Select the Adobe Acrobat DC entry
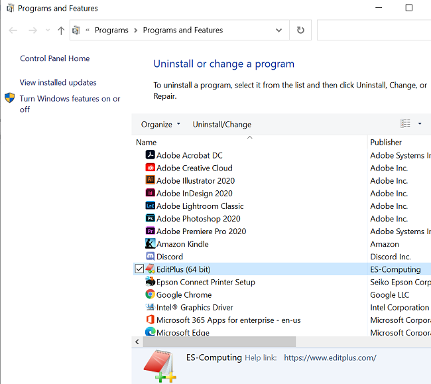 [x=189, y=155]
